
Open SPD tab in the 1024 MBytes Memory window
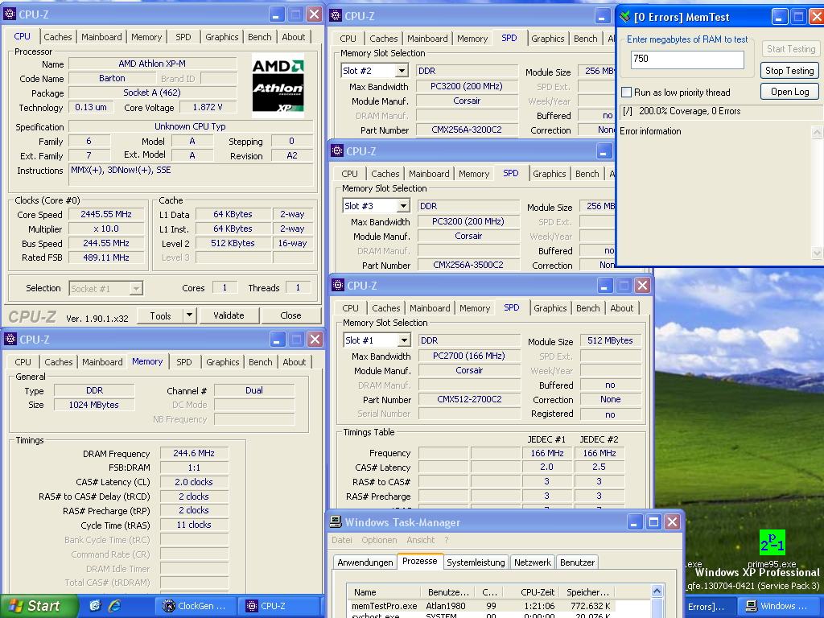click(184, 362)
